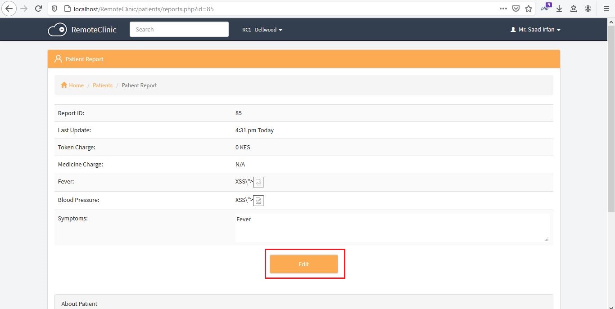Screen dimensions: 615x309
Task: Open the tracking protection shield icon
Action: tap(54, 9)
